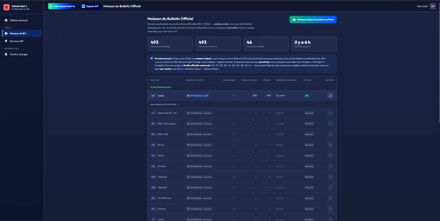Click Valais API fédérale — actif badge
This screenshot has width=440, height=221.
click(198, 96)
